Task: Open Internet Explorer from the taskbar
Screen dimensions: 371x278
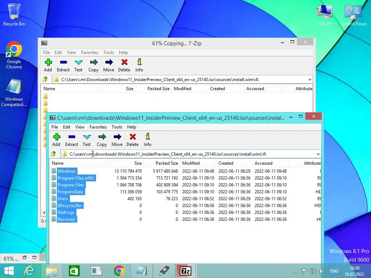Action: (30, 271)
